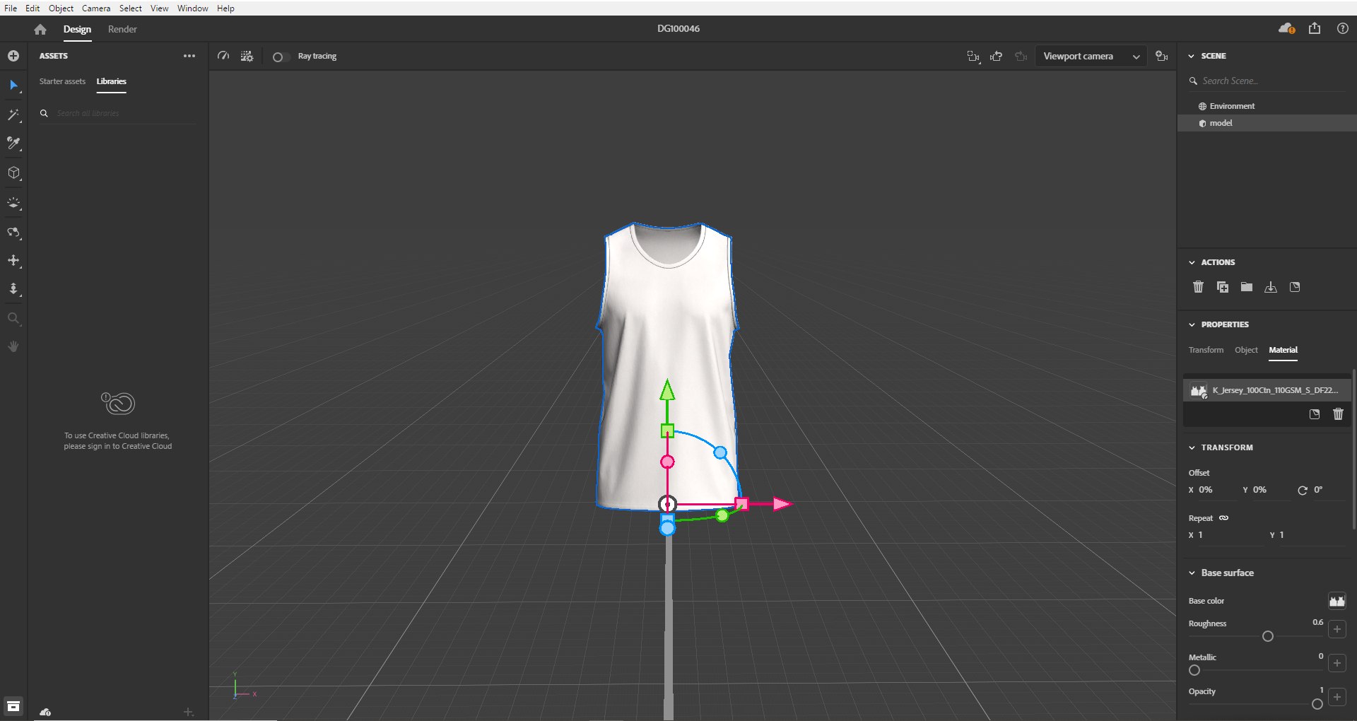Viewport: 1357px width, 721px height.
Task: Select the Environment item in Scene
Action: point(1267,106)
